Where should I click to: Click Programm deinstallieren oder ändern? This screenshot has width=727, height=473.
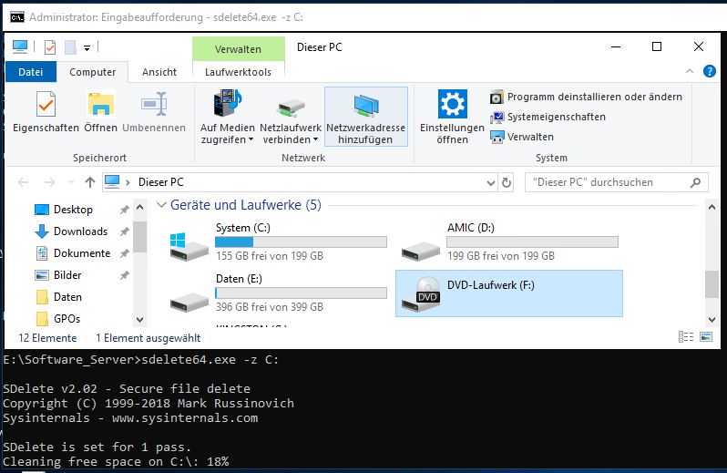[x=594, y=97]
